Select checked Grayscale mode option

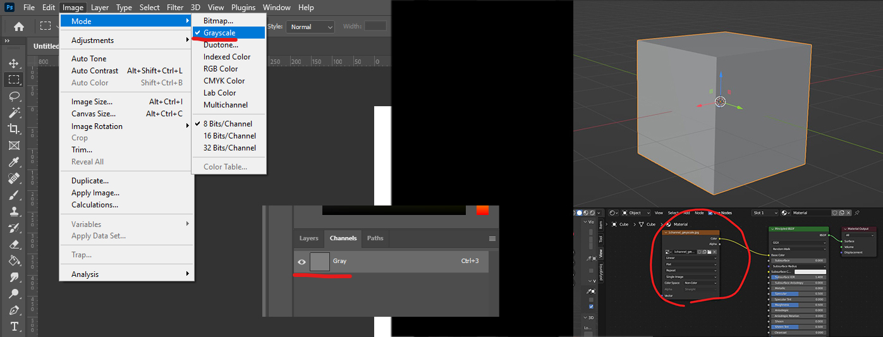228,33
